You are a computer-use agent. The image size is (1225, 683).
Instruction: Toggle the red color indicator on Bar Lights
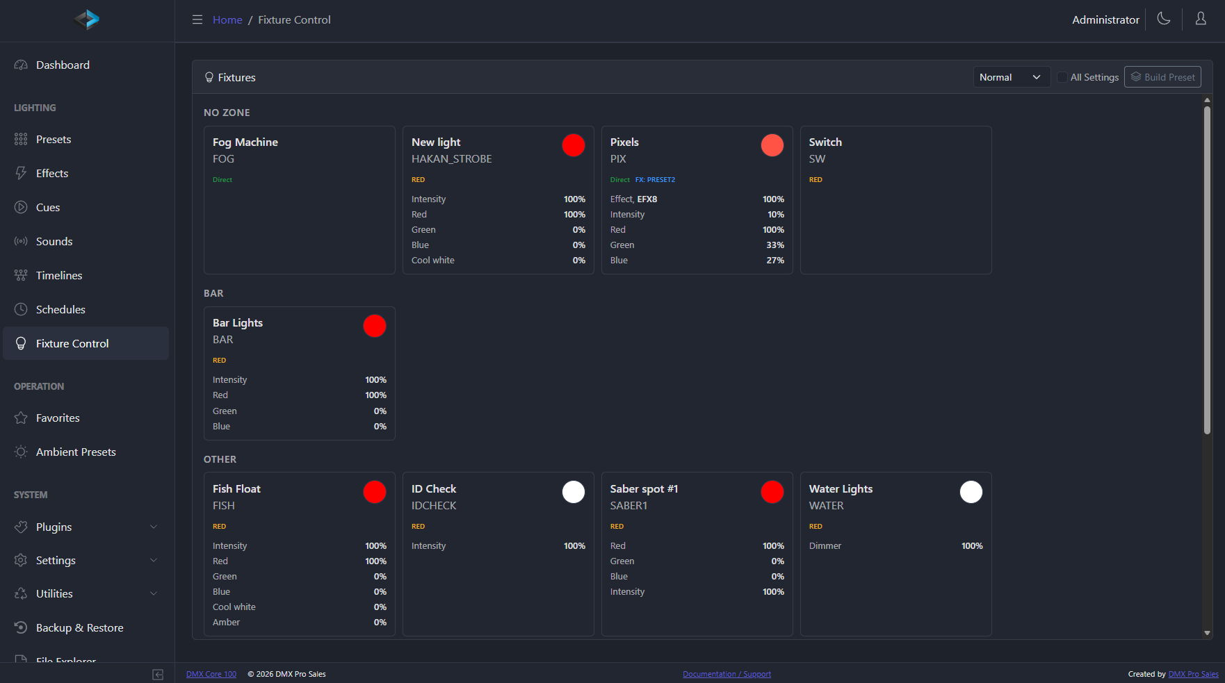(x=375, y=325)
